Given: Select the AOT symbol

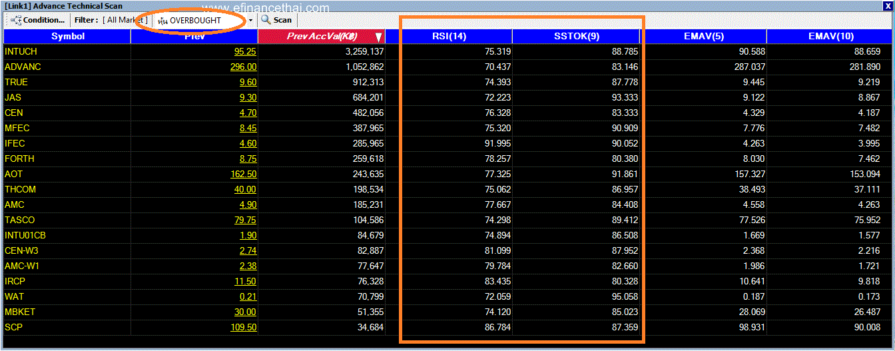Looking at the screenshot, I should coord(13,174).
